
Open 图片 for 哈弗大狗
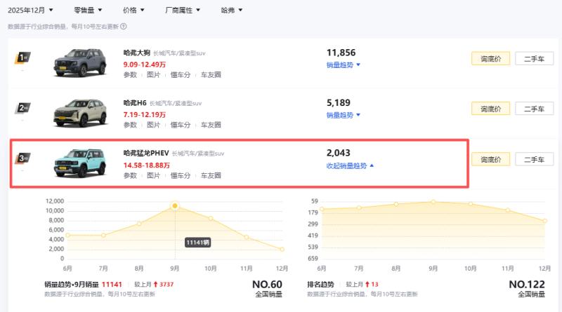coord(153,74)
